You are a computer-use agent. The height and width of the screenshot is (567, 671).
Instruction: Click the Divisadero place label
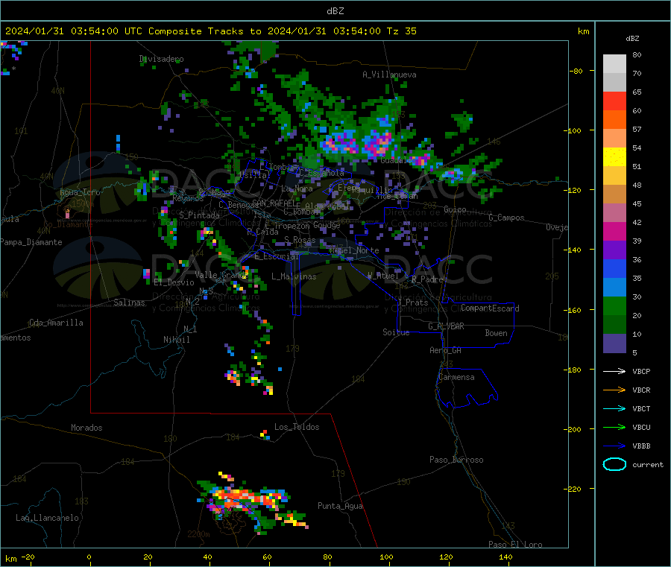[x=161, y=59]
